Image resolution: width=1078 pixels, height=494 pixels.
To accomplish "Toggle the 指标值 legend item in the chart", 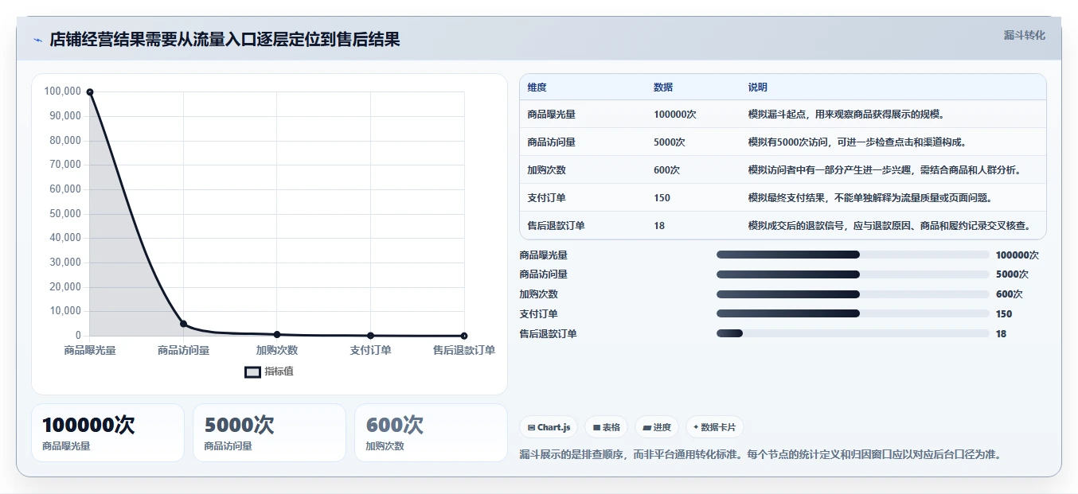I will coord(269,371).
